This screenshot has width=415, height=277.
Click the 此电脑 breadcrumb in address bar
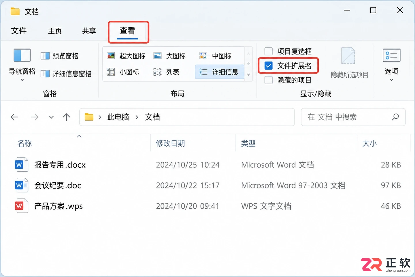coord(118,117)
